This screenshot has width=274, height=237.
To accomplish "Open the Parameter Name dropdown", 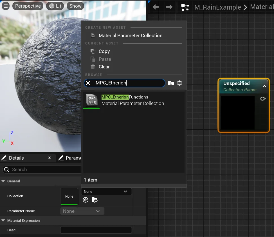I will [82, 211].
